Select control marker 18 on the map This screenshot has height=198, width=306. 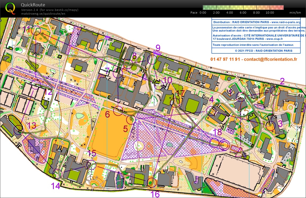pyautogui.click(x=224, y=145)
